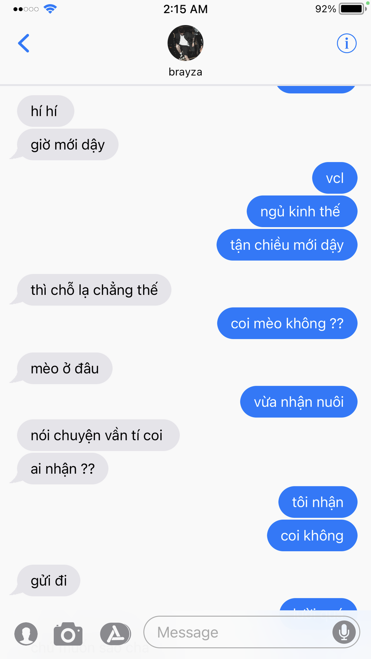Tap the microphone dictation icon
This screenshot has width=371, height=659.
[344, 632]
